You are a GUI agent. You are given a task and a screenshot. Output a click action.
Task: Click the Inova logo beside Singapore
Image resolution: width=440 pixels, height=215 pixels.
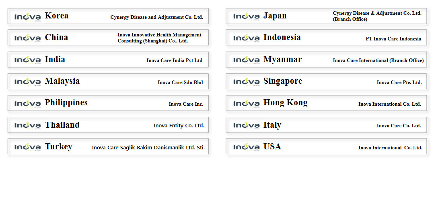(x=247, y=82)
